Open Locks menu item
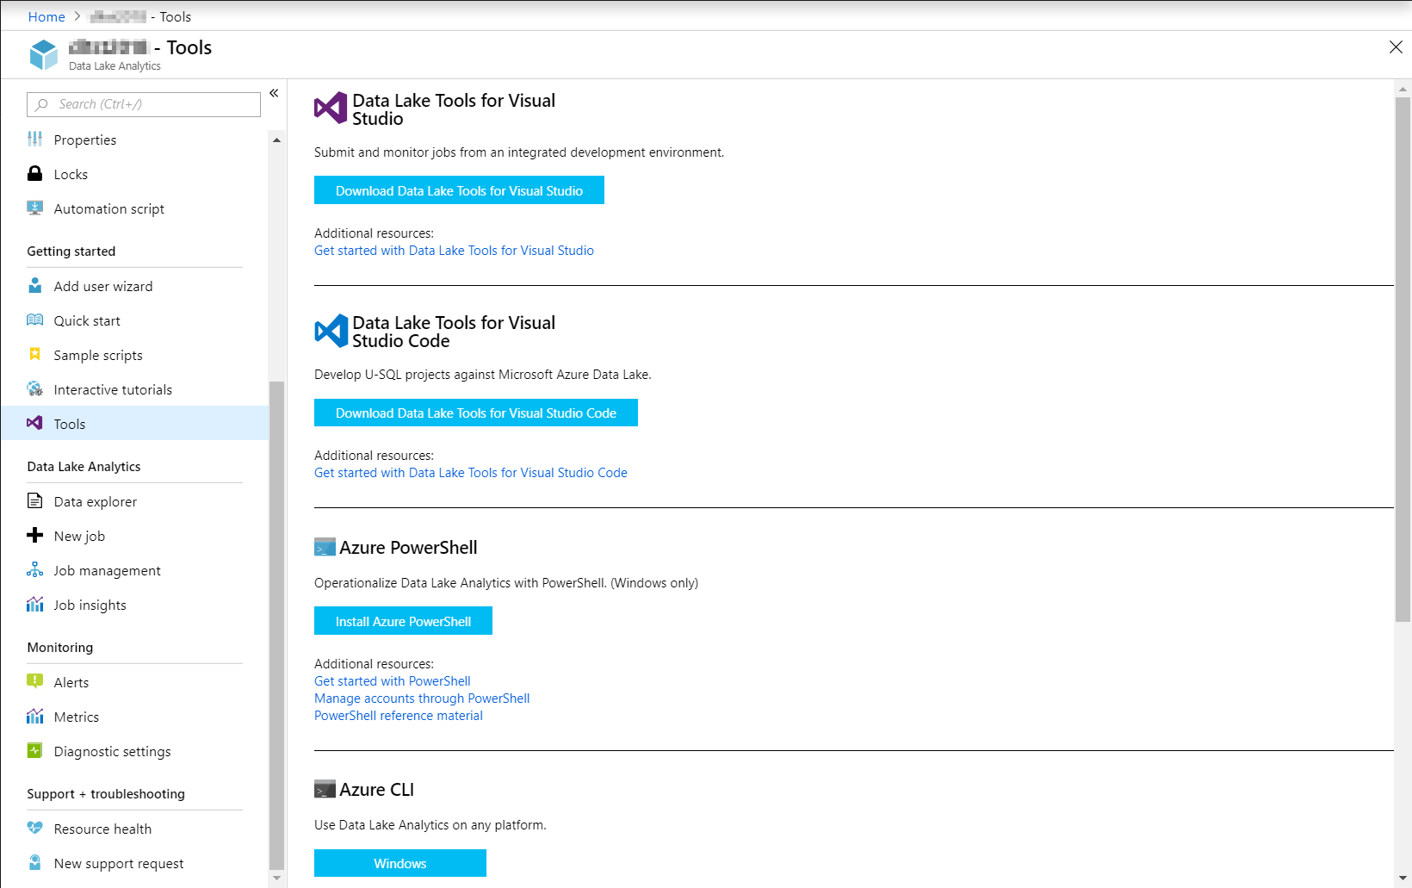 (x=135, y=174)
